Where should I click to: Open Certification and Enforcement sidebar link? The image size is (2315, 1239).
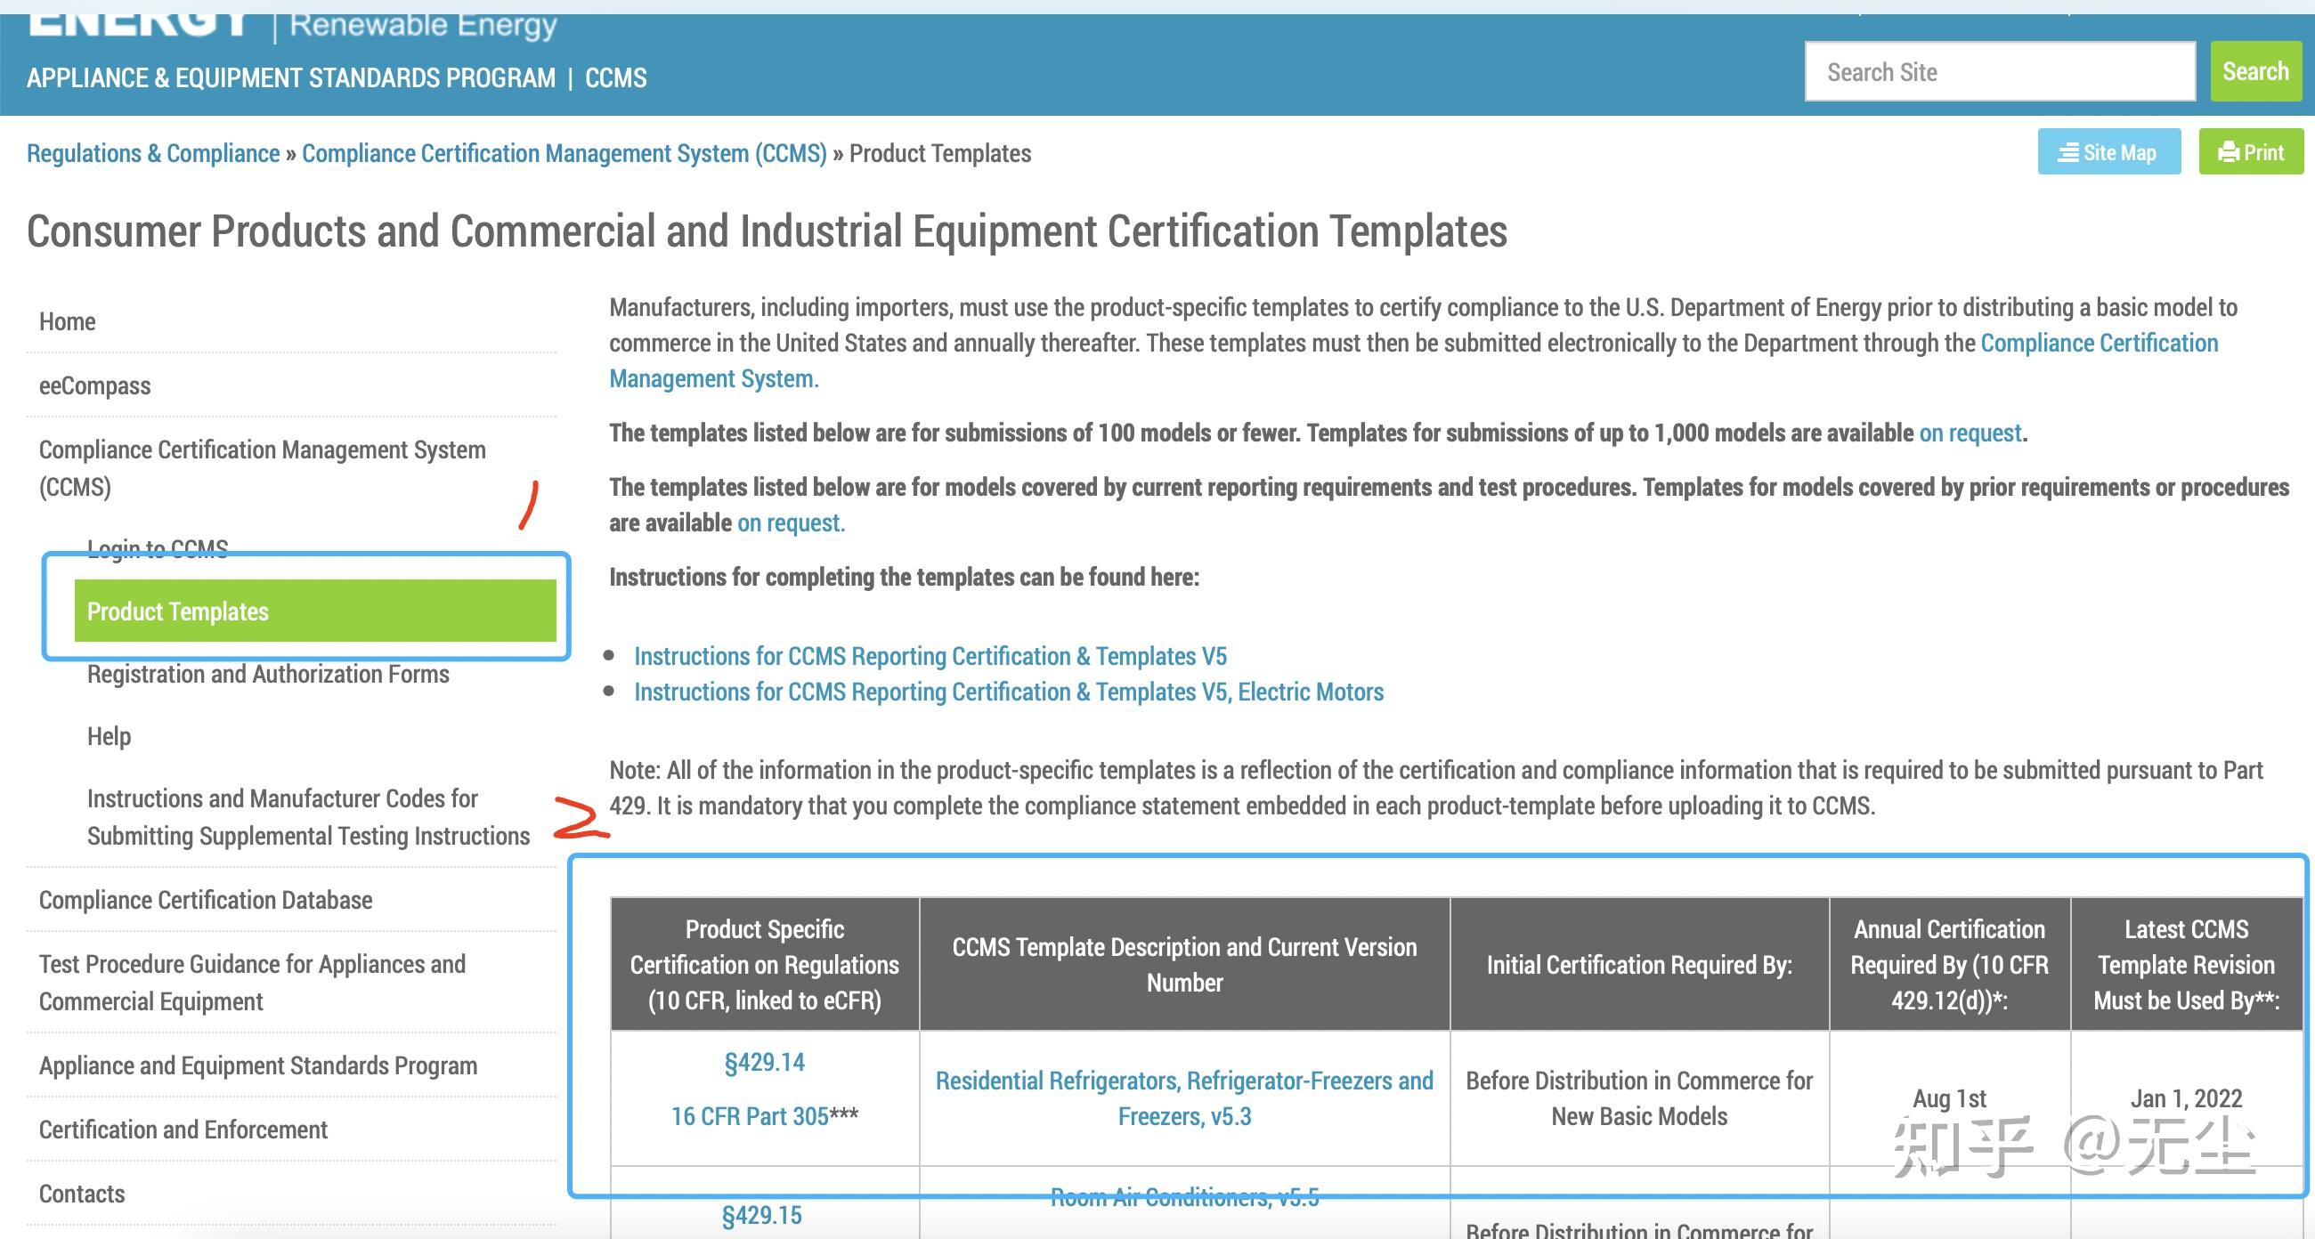[x=183, y=1130]
